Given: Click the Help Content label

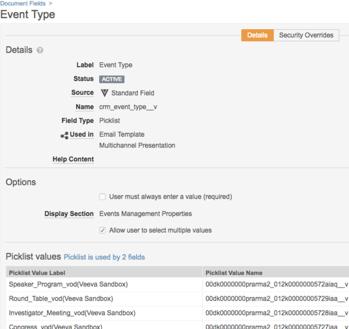Looking at the screenshot, I should pyautogui.click(x=73, y=159).
